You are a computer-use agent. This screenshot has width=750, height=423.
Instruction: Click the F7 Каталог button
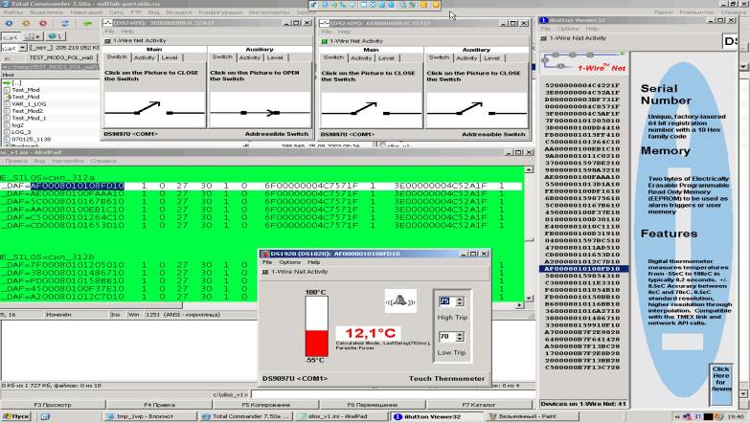coord(479,405)
